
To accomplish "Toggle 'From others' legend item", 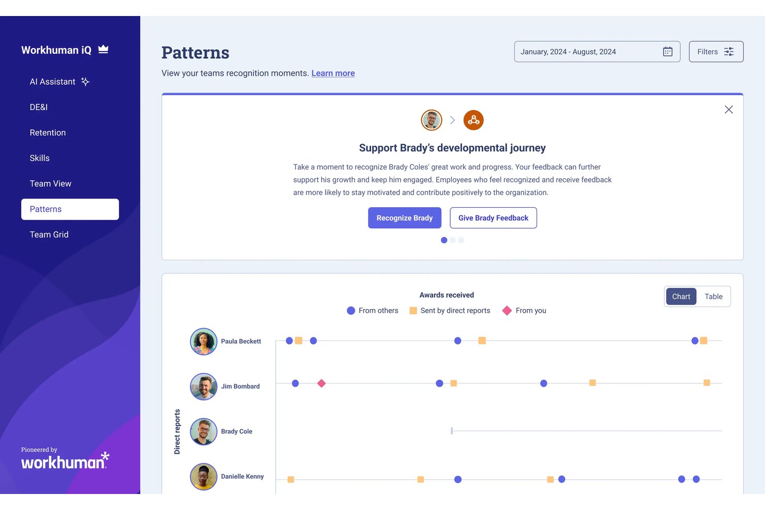I will click(373, 311).
